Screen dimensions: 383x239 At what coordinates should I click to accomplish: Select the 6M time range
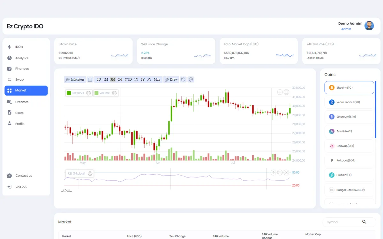(120, 79)
